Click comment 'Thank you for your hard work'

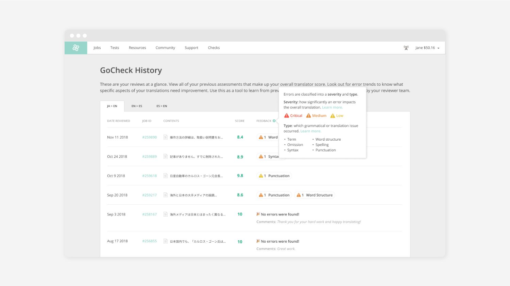pyautogui.click(x=309, y=222)
